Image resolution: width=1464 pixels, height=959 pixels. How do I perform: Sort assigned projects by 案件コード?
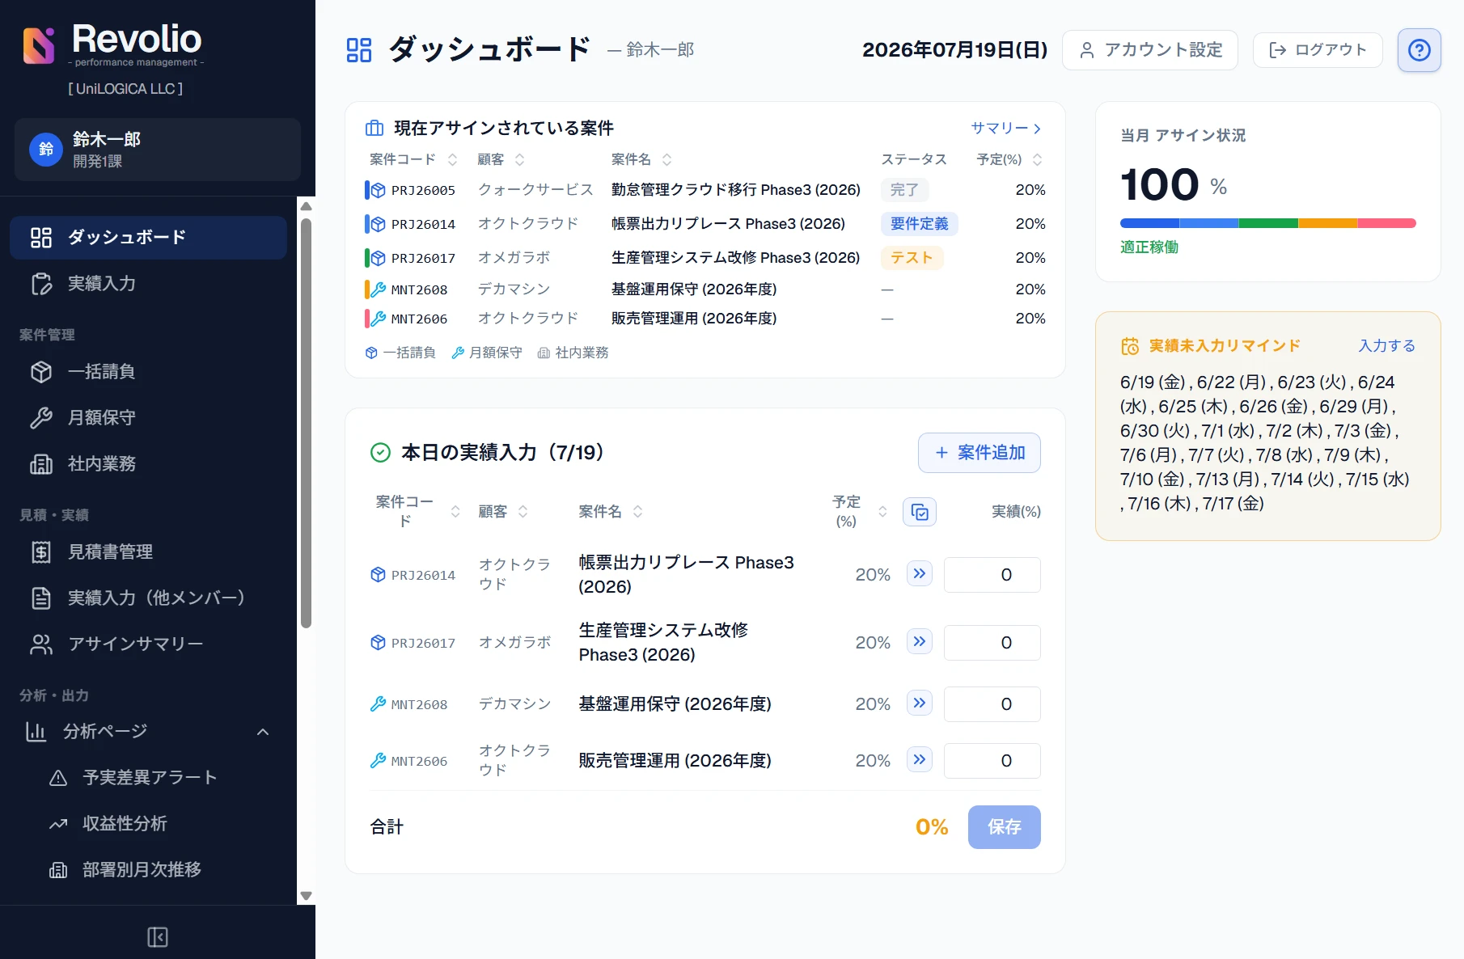453,160
